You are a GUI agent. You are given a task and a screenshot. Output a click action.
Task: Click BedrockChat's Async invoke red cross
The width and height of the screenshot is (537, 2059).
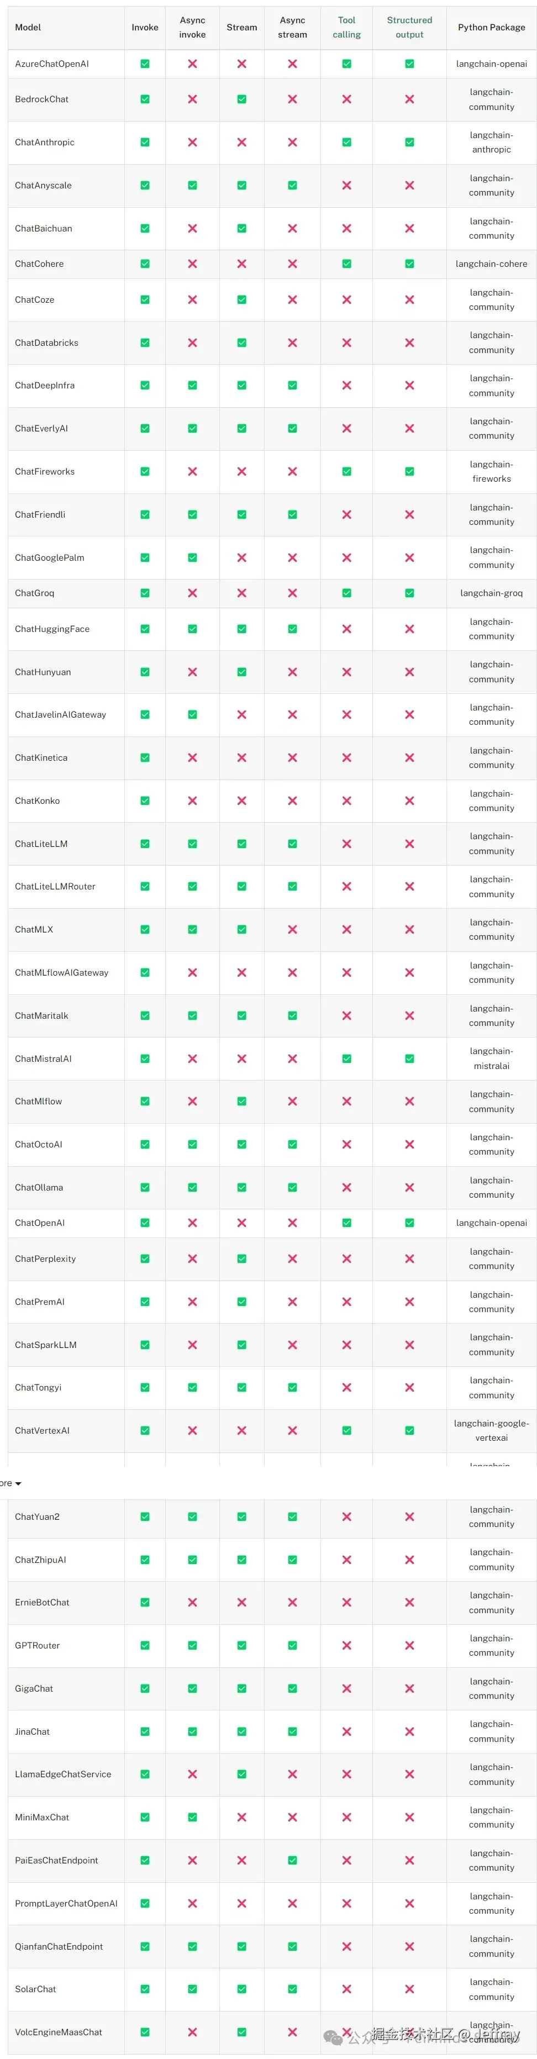193,99
